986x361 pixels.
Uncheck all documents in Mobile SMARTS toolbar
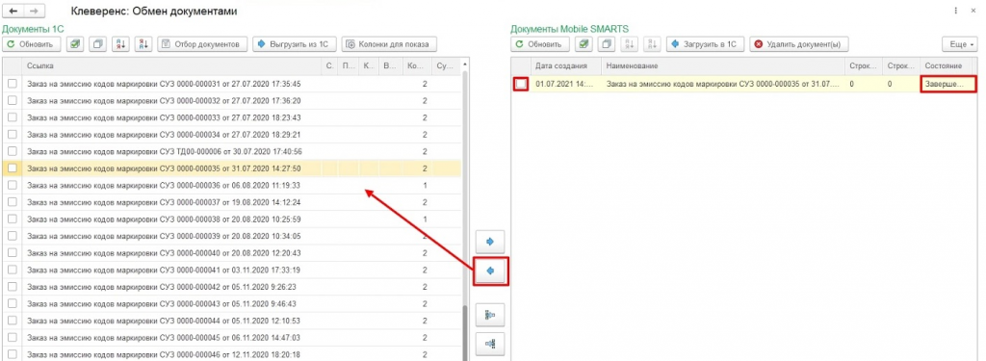pos(607,44)
